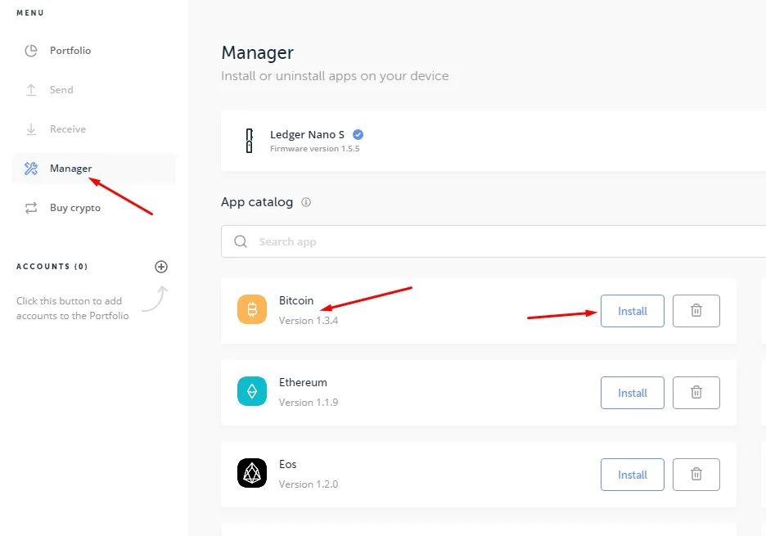Click the Send upward arrow icon
This screenshot has height=536, width=766.
pyautogui.click(x=31, y=90)
